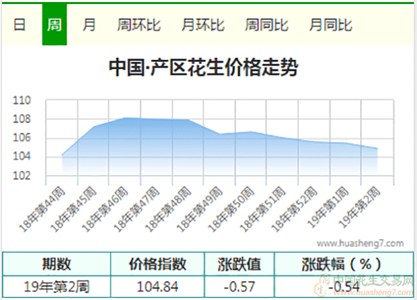Click the 涨跌值 column header

240,265
